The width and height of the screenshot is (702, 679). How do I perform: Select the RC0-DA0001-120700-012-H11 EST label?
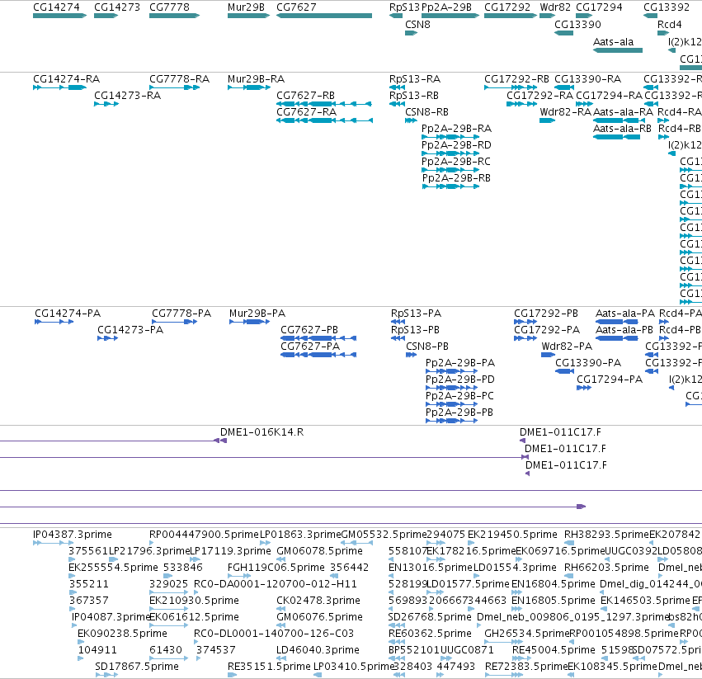[276, 584]
